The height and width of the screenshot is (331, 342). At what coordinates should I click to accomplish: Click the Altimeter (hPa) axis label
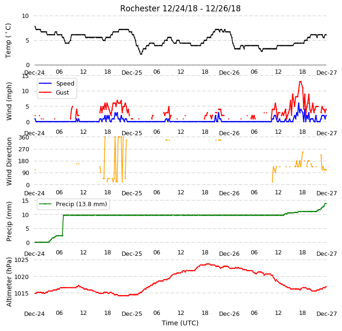[9, 282]
